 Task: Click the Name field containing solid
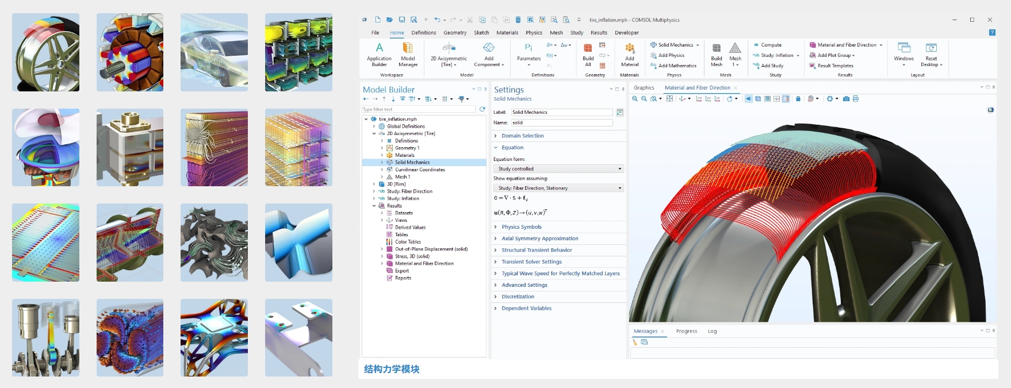pos(562,122)
